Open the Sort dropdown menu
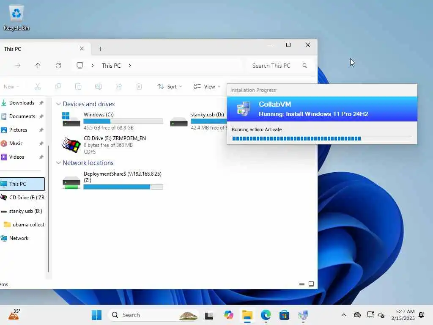 pyautogui.click(x=170, y=86)
